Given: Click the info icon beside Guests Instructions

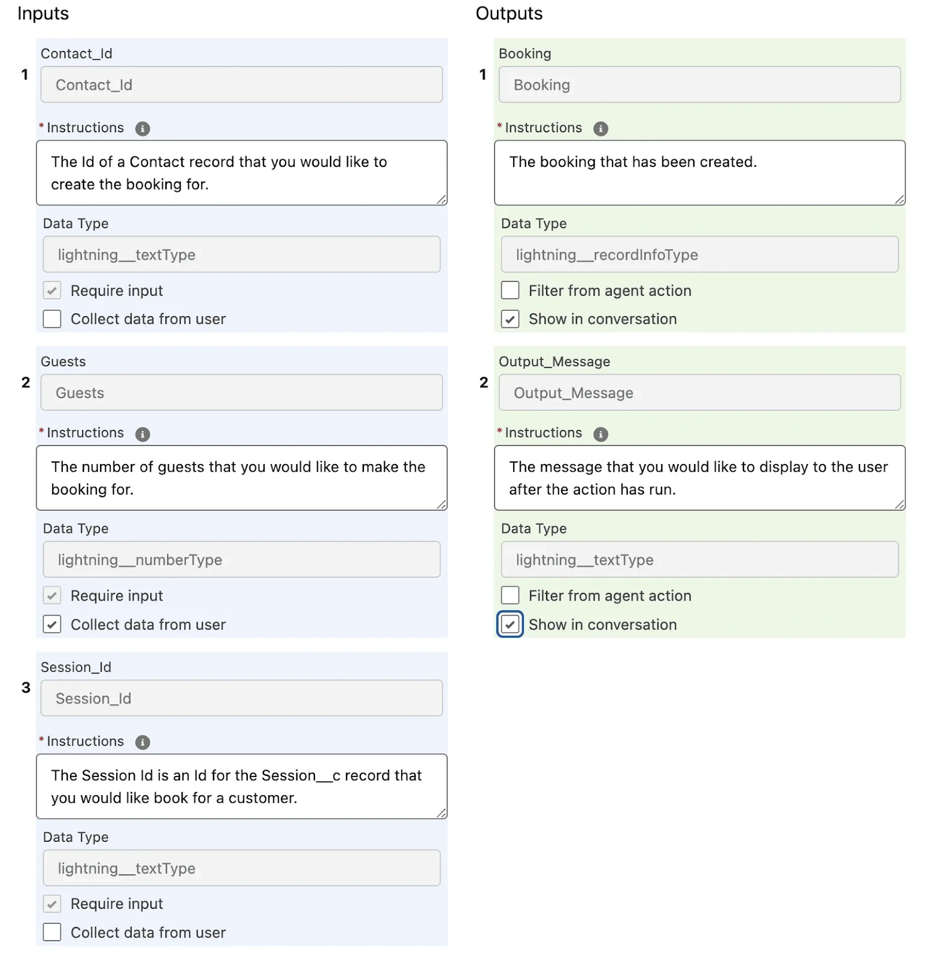Looking at the screenshot, I should [x=142, y=433].
